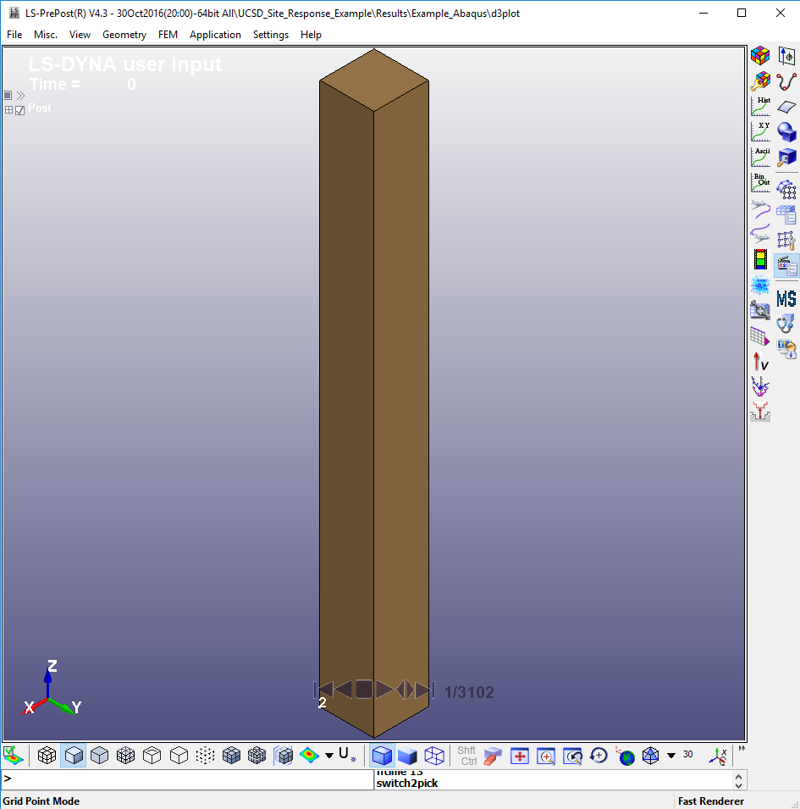Click the MS toolbar icon

786,298
